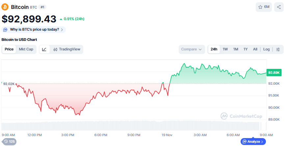The image size is (286, 146).
Task: Click the orange Bitcoin logo icon
Action: point(5,7)
